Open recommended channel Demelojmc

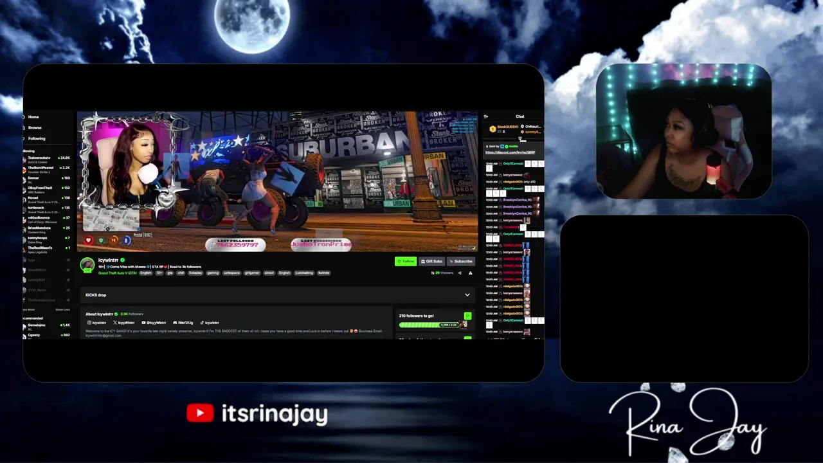46,326
